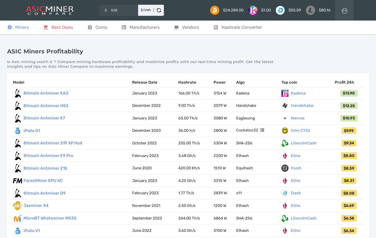Click the ASIC Miner Compare logo
This screenshot has height=238, width=376.
50,10
